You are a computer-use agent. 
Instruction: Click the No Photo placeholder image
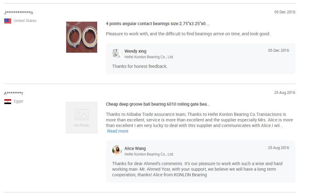click(x=81, y=118)
